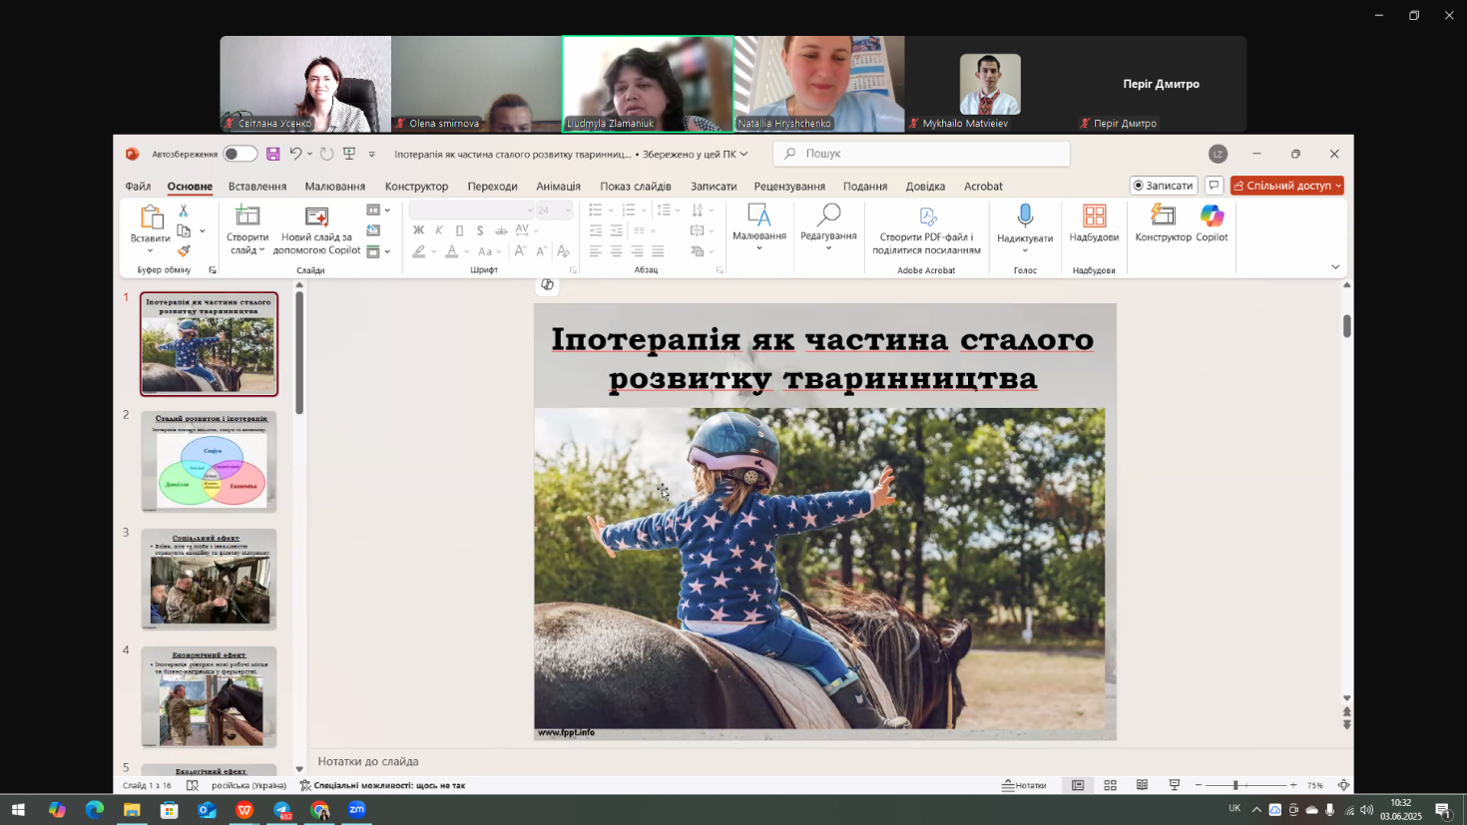Toggle the AutoSave (Автозбереження) switch
Viewport: 1467px width, 825px height.
[x=240, y=154]
